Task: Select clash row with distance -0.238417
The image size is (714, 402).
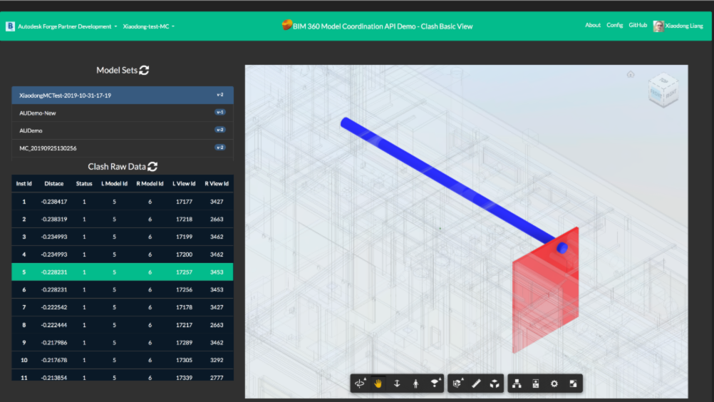Action: [123, 201]
